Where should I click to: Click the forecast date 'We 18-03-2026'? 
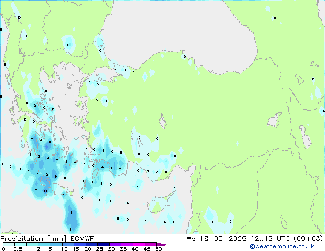pyautogui.click(x=216, y=239)
